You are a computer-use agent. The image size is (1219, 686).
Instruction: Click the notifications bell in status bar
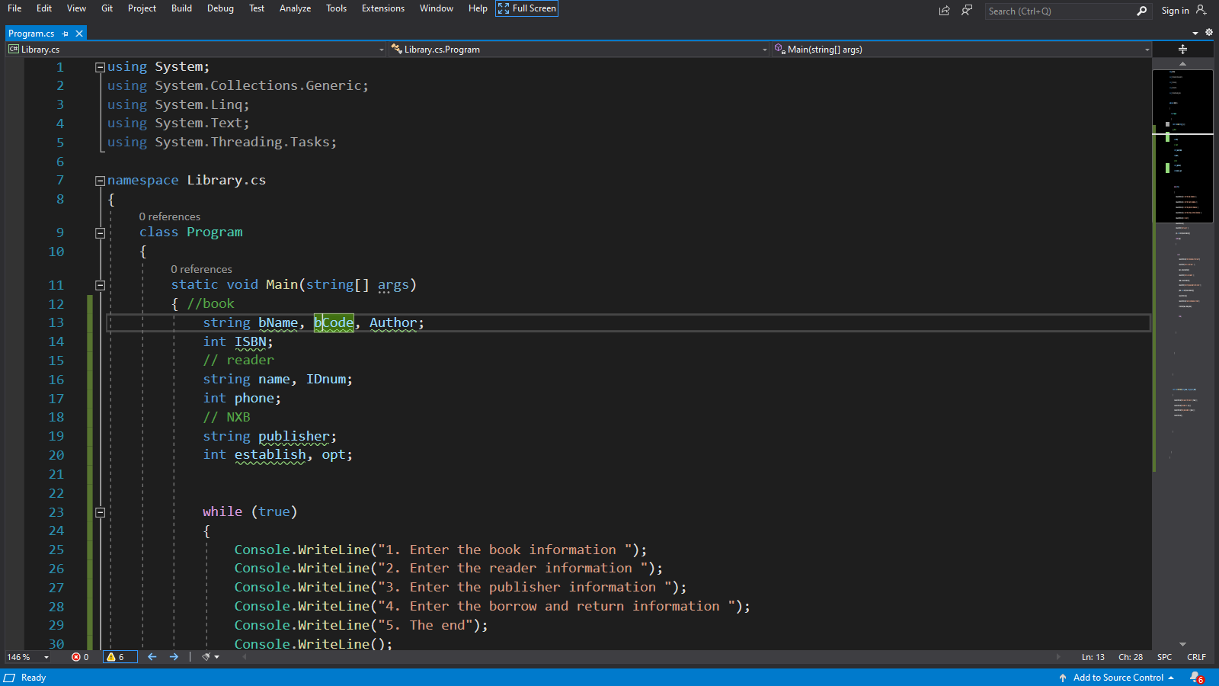pos(1196,678)
